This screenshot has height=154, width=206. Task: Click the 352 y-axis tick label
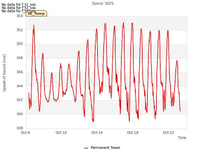(x=19, y=30)
